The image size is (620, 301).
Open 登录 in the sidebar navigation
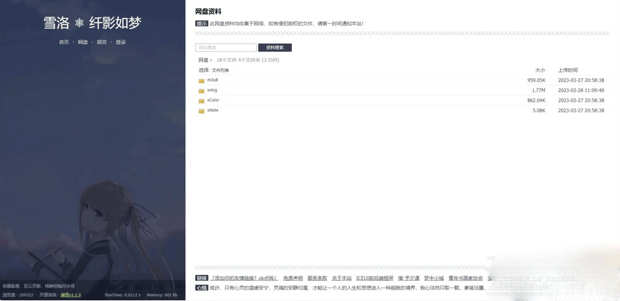pos(121,42)
